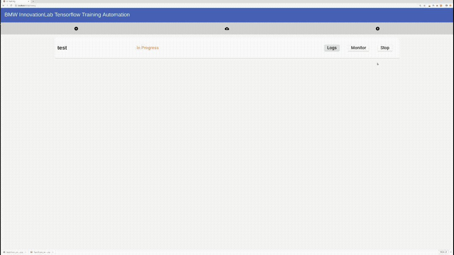Close the downloads bar
The height and width of the screenshot is (255, 454).
451,252
